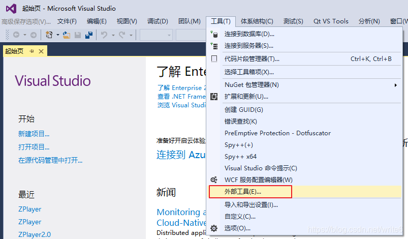Choose 自定义(C)... menu item
Image resolution: width=408 pixels, height=239 pixels.
(x=304, y=217)
